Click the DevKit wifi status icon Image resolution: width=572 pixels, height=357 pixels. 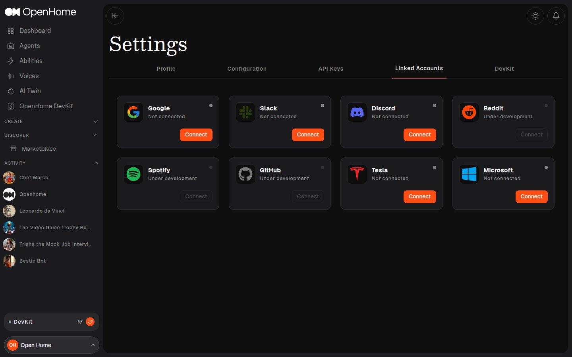pyautogui.click(x=80, y=322)
